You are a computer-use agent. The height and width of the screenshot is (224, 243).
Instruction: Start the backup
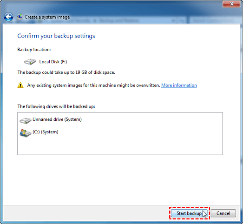[x=189, y=213]
